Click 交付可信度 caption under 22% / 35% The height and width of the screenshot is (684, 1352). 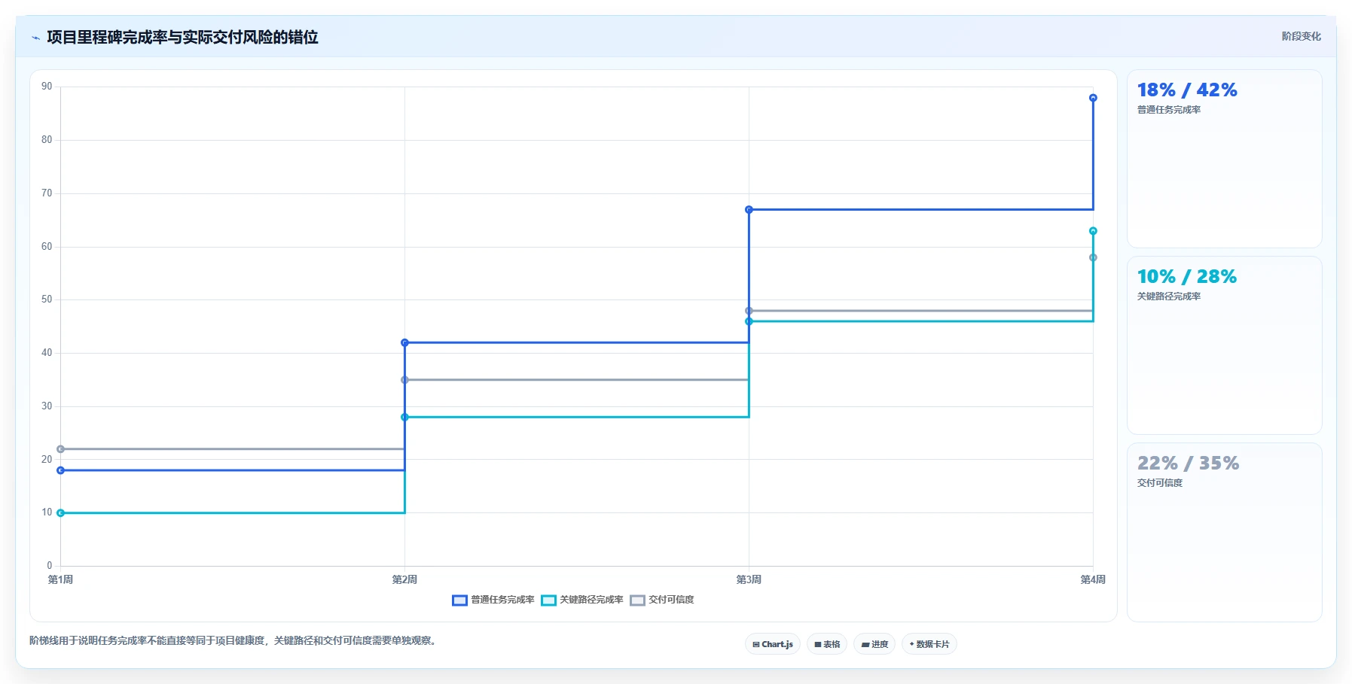[x=1160, y=483]
